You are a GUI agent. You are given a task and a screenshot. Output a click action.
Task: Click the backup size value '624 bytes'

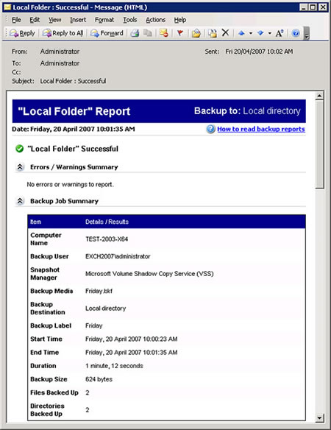[99, 379]
